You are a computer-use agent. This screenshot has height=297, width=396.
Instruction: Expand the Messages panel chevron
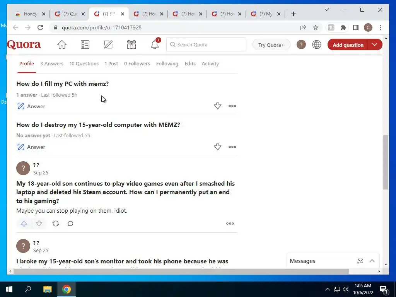(x=372, y=261)
